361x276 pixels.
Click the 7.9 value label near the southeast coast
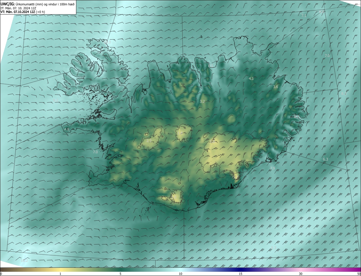click(x=272, y=168)
